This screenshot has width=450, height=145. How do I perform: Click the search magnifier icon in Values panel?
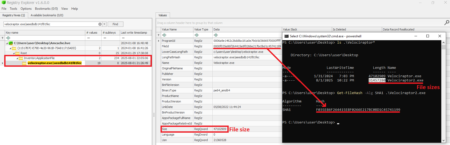(x=447, y=23)
